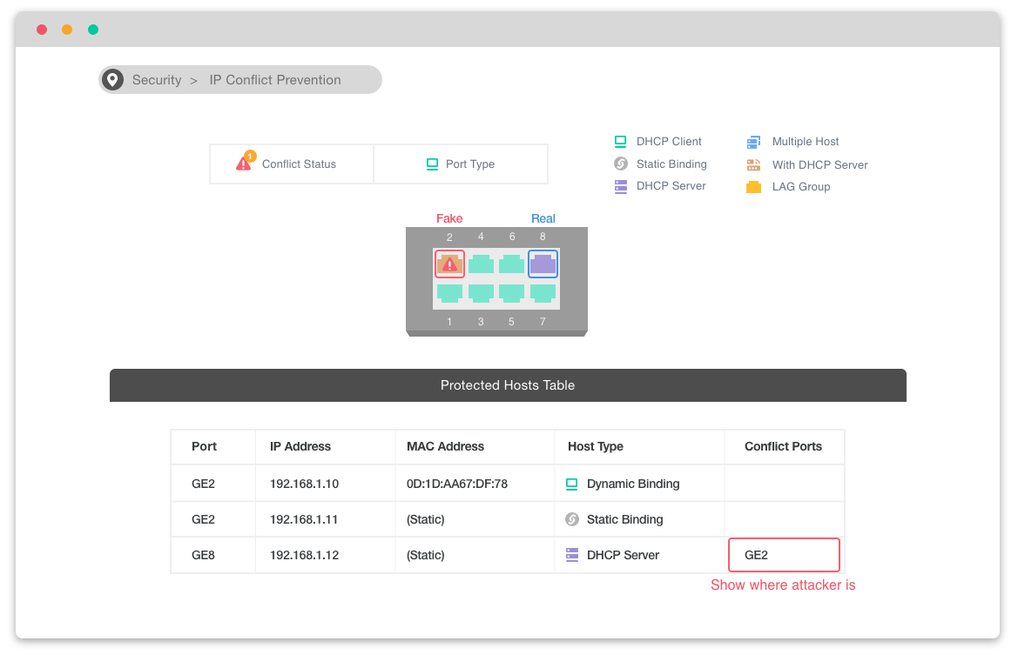Select the Static Binding legend label
Viewport: 1025px width, 668px height.
pos(671,164)
